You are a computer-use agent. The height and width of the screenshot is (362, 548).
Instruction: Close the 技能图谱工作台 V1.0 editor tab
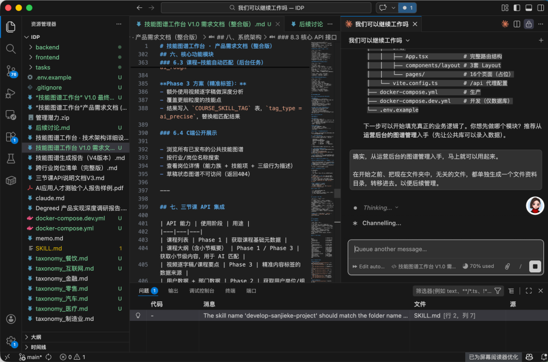pyautogui.click(x=278, y=24)
